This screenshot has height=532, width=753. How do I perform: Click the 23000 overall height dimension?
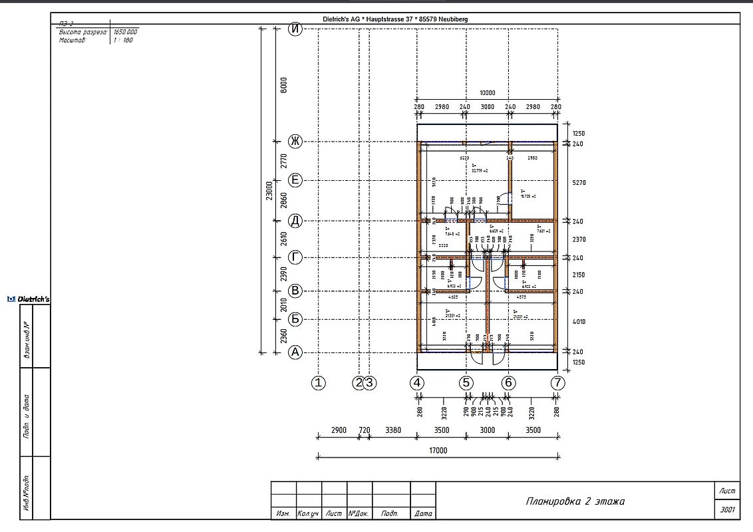[269, 190]
